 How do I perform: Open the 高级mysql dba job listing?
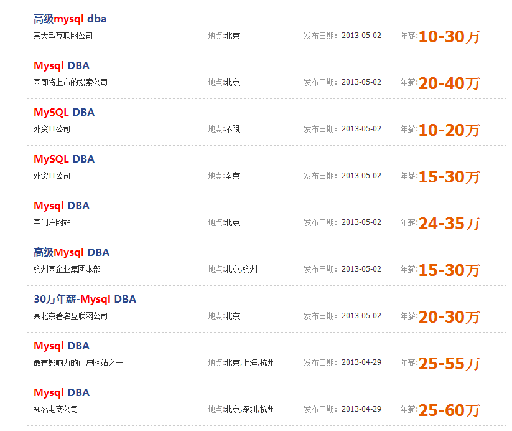click(x=70, y=19)
